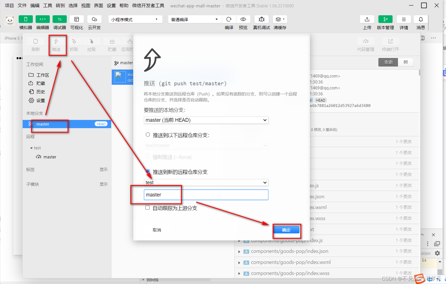The width and height of the screenshot is (446, 284).
Task: Click 显示 next to 子模块 (submodules)
Action: [x=104, y=184]
